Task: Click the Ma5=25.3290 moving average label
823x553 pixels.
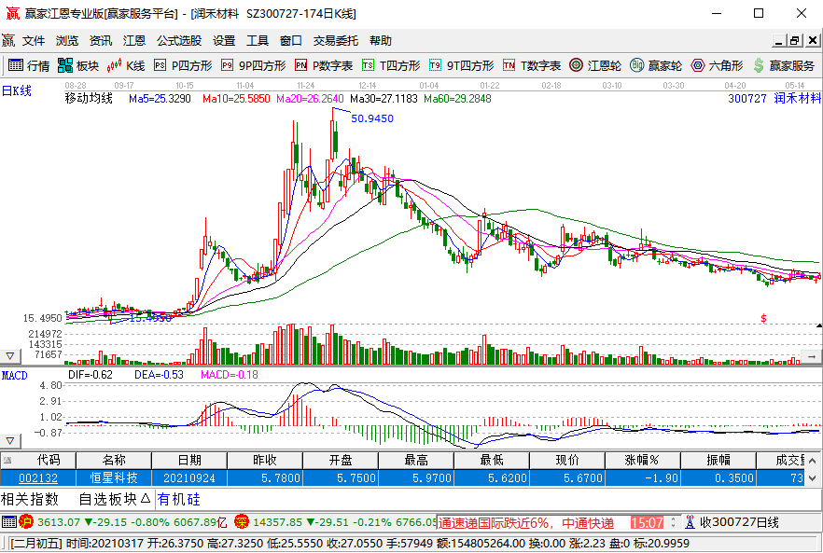Action: pyautogui.click(x=160, y=99)
